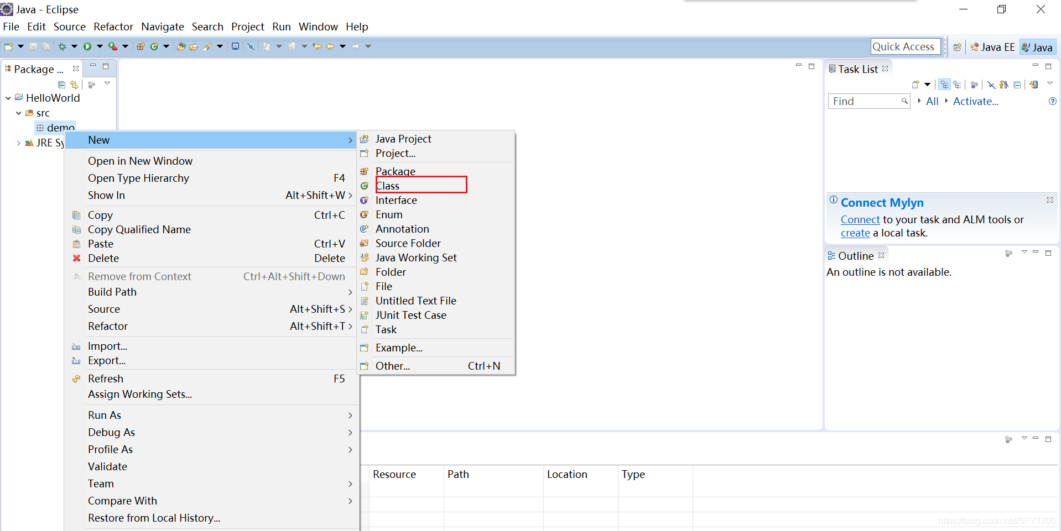The image size is (1061, 531).
Task: Click the magnifier icon in Find box
Action: coord(904,101)
